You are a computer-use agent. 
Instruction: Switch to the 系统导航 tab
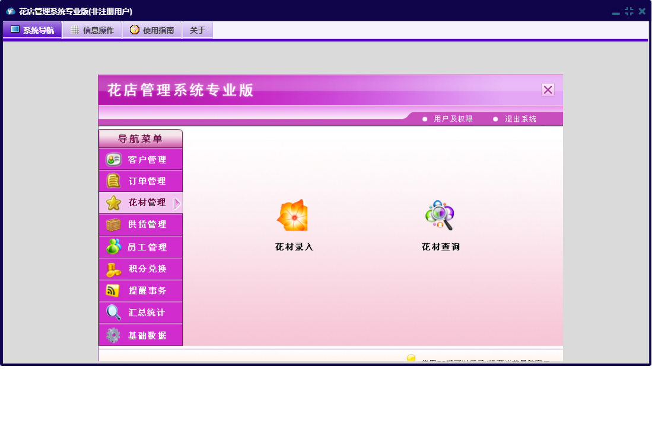pyautogui.click(x=33, y=30)
